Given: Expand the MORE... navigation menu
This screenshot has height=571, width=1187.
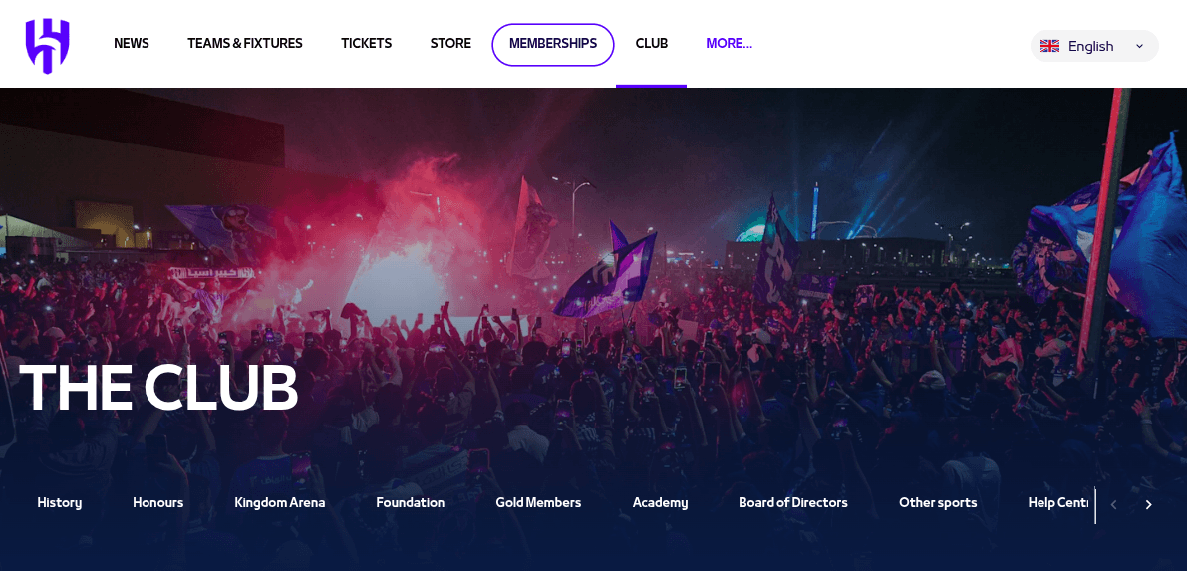Looking at the screenshot, I should tap(729, 44).
